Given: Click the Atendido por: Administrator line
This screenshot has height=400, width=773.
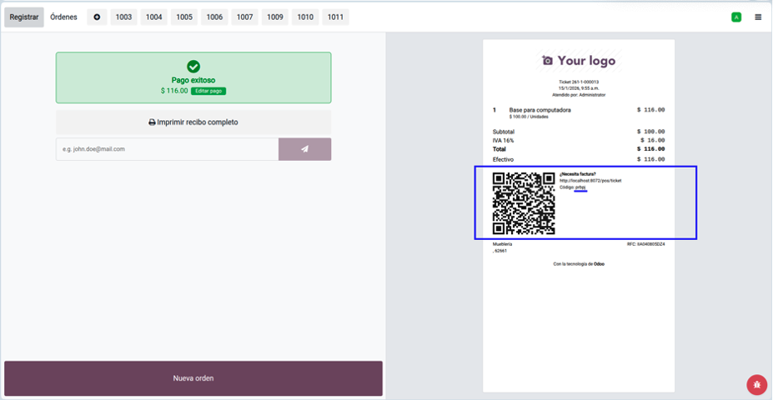Looking at the screenshot, I should [x=579, y=94].
